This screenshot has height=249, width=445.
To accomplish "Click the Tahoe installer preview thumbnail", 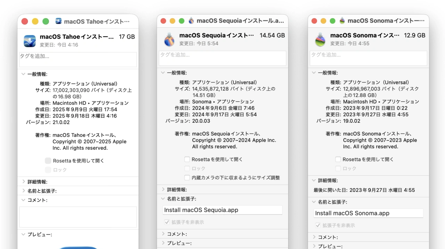I will [x=78, y=247].
